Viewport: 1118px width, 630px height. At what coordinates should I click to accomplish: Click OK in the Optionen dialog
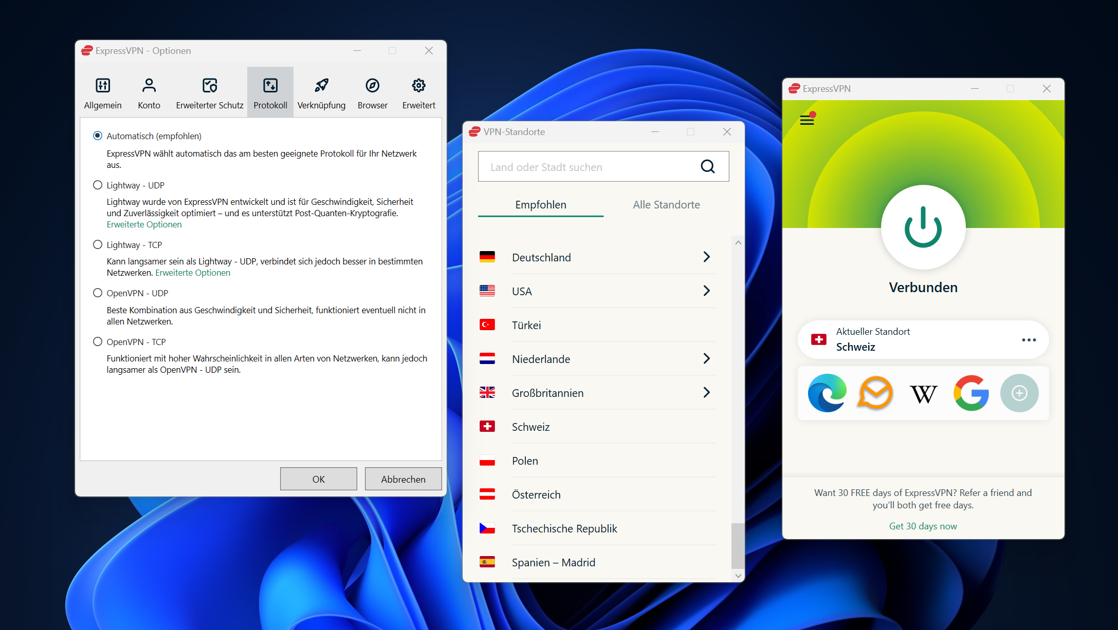[x=319, y=479]
